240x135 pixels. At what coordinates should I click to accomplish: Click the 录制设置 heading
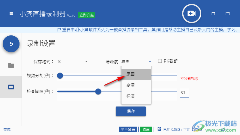pyautogui.click(x=41, y=43)
